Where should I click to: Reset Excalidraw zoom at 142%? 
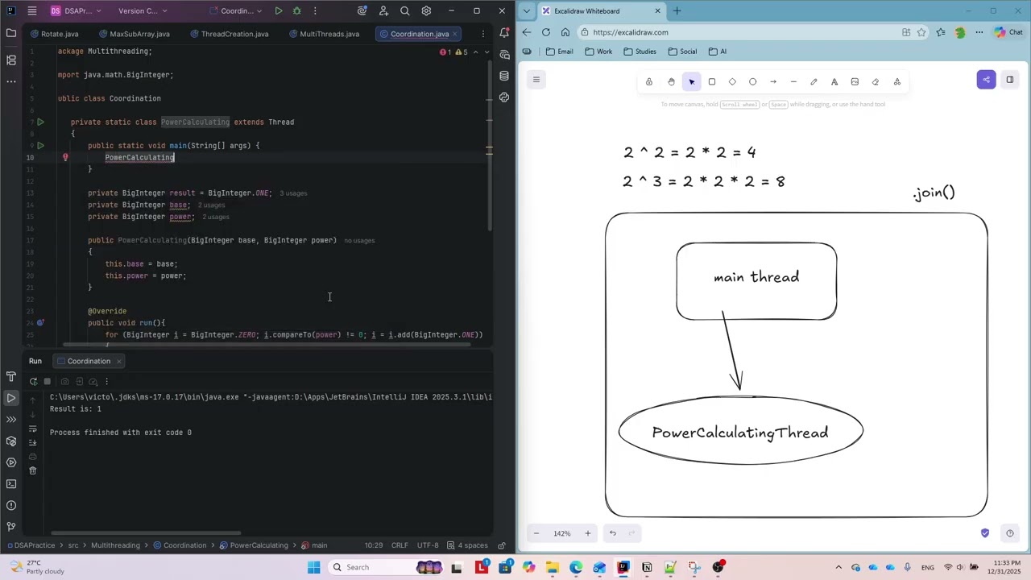[561, 533]
